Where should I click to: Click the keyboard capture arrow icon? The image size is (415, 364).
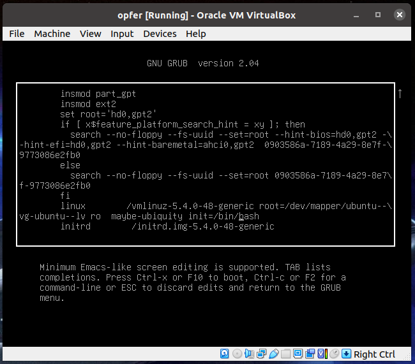point(346,354)
